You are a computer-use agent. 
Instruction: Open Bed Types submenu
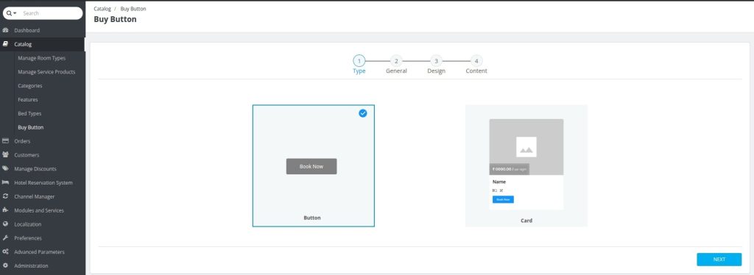(x=29, y=114)
